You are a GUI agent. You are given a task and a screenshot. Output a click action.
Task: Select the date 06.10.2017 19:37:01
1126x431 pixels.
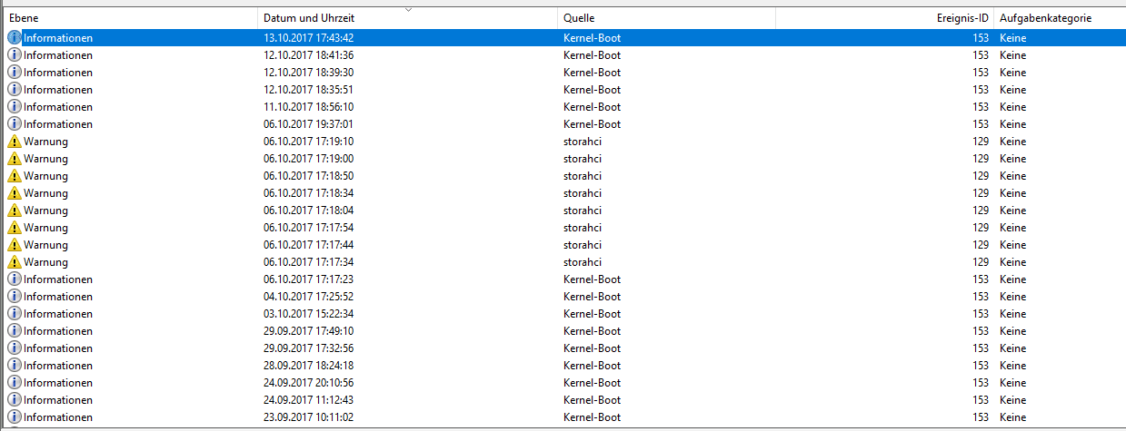308,124
